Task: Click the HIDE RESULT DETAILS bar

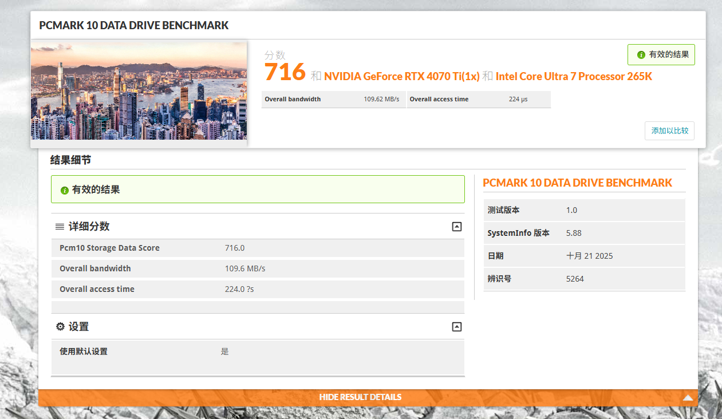Action: pos(368,397)
